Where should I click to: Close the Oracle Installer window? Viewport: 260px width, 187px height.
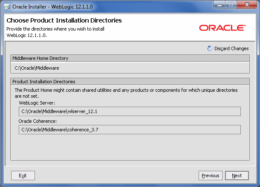click(x=247, y=5)
